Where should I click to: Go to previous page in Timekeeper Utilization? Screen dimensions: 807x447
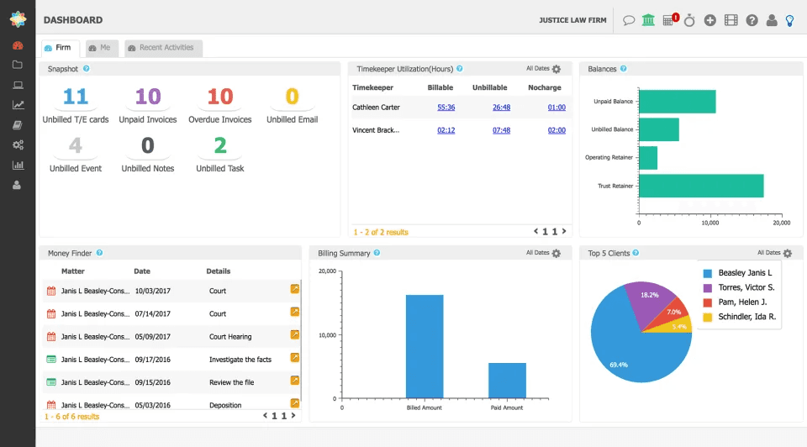535,231
